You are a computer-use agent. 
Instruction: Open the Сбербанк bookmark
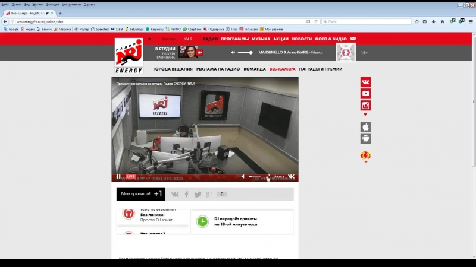point(192,29)
